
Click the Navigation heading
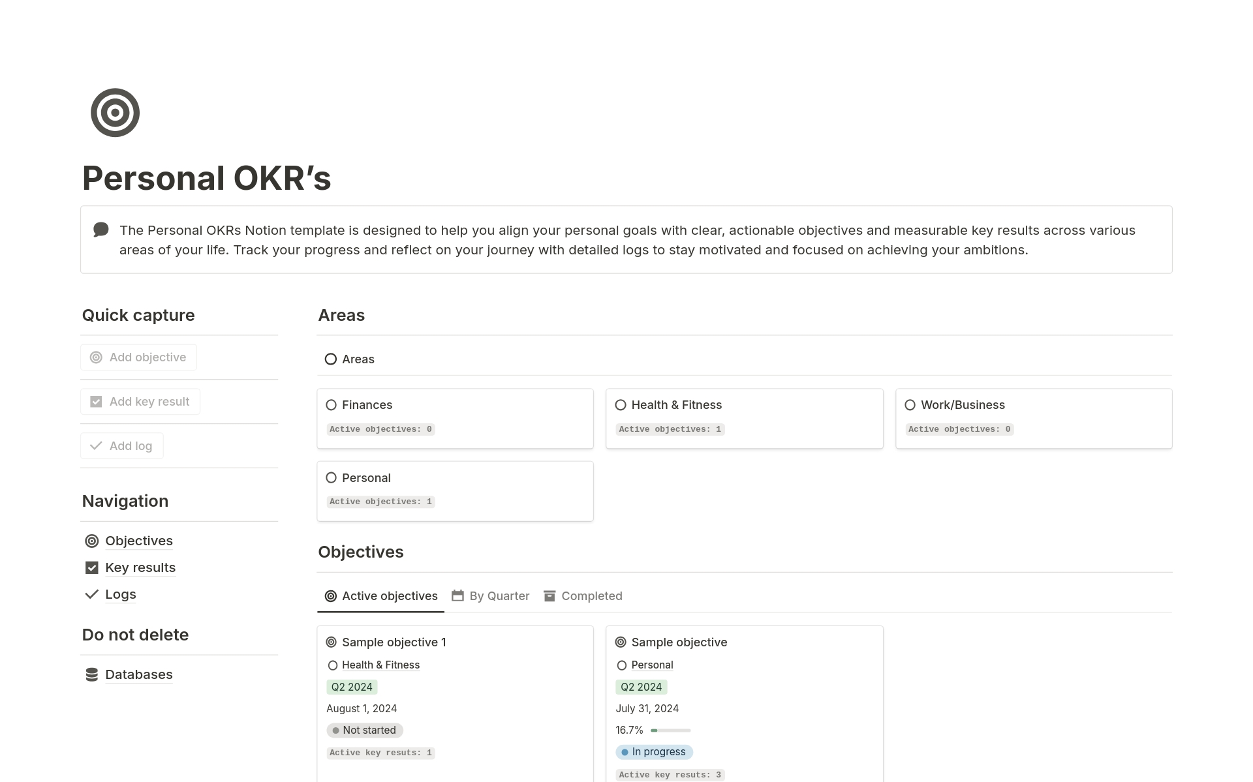tap(125, 501)
